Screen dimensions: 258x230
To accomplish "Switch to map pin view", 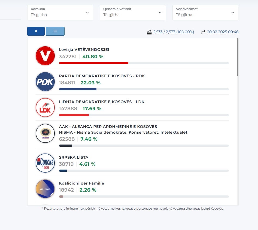I will point(36,31).
